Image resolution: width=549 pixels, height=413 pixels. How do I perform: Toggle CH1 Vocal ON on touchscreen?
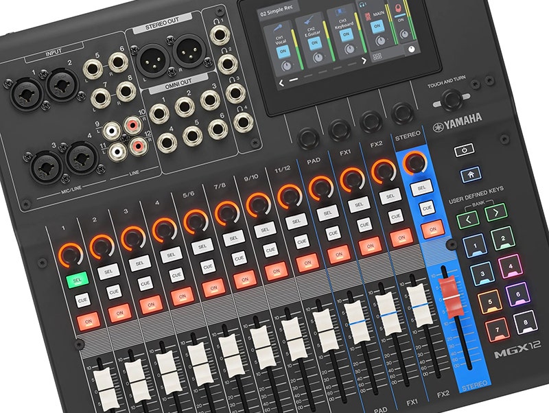tap(283, 51)
